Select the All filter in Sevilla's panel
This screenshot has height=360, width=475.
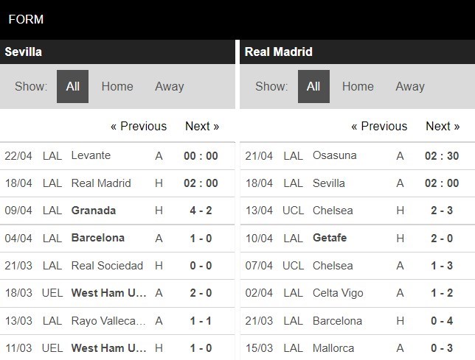pyautogui.click(x=72, y=87)
